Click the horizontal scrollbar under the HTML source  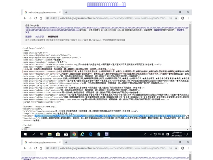click(25, 130)
